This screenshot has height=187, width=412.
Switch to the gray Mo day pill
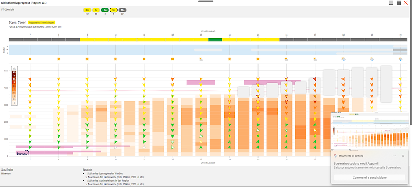[123, 10]
